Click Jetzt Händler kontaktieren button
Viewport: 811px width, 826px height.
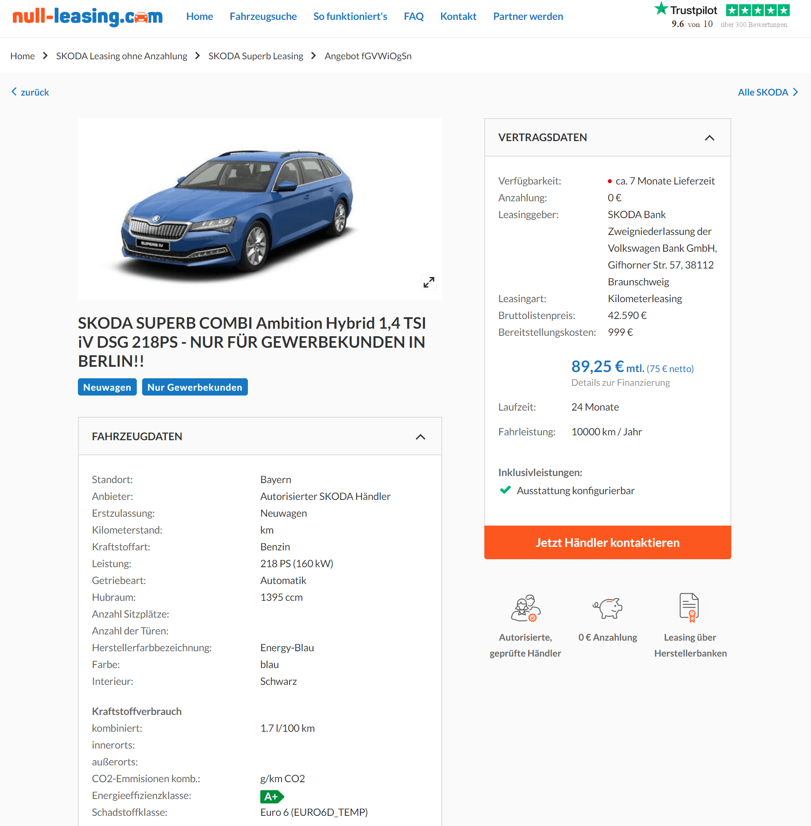(x=607, y=542)
